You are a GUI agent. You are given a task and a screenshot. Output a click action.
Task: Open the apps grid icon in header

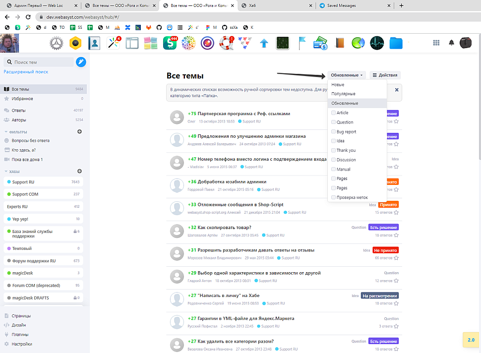point(436,43)
